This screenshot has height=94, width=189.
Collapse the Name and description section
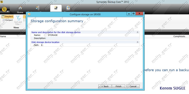137,32
